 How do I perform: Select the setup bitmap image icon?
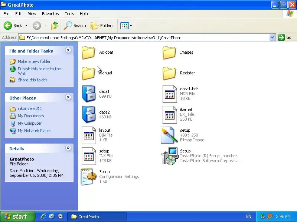pos(169,135)
